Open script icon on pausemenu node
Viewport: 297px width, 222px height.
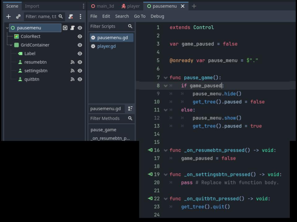point(72,28)
